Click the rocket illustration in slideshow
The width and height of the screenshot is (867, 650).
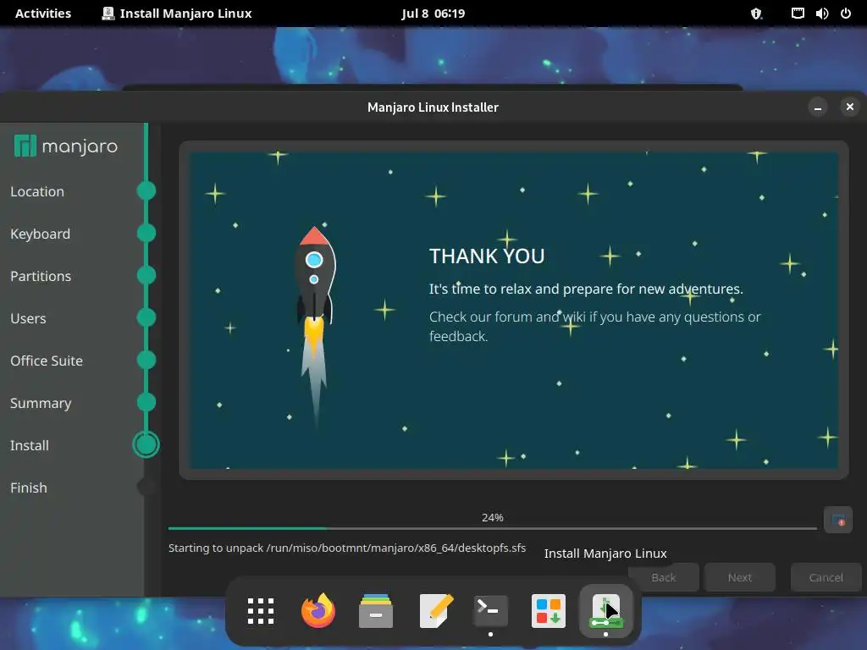315,326
